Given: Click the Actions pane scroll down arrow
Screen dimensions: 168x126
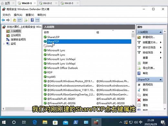Looking at the screenshot, I should [165, 109].
